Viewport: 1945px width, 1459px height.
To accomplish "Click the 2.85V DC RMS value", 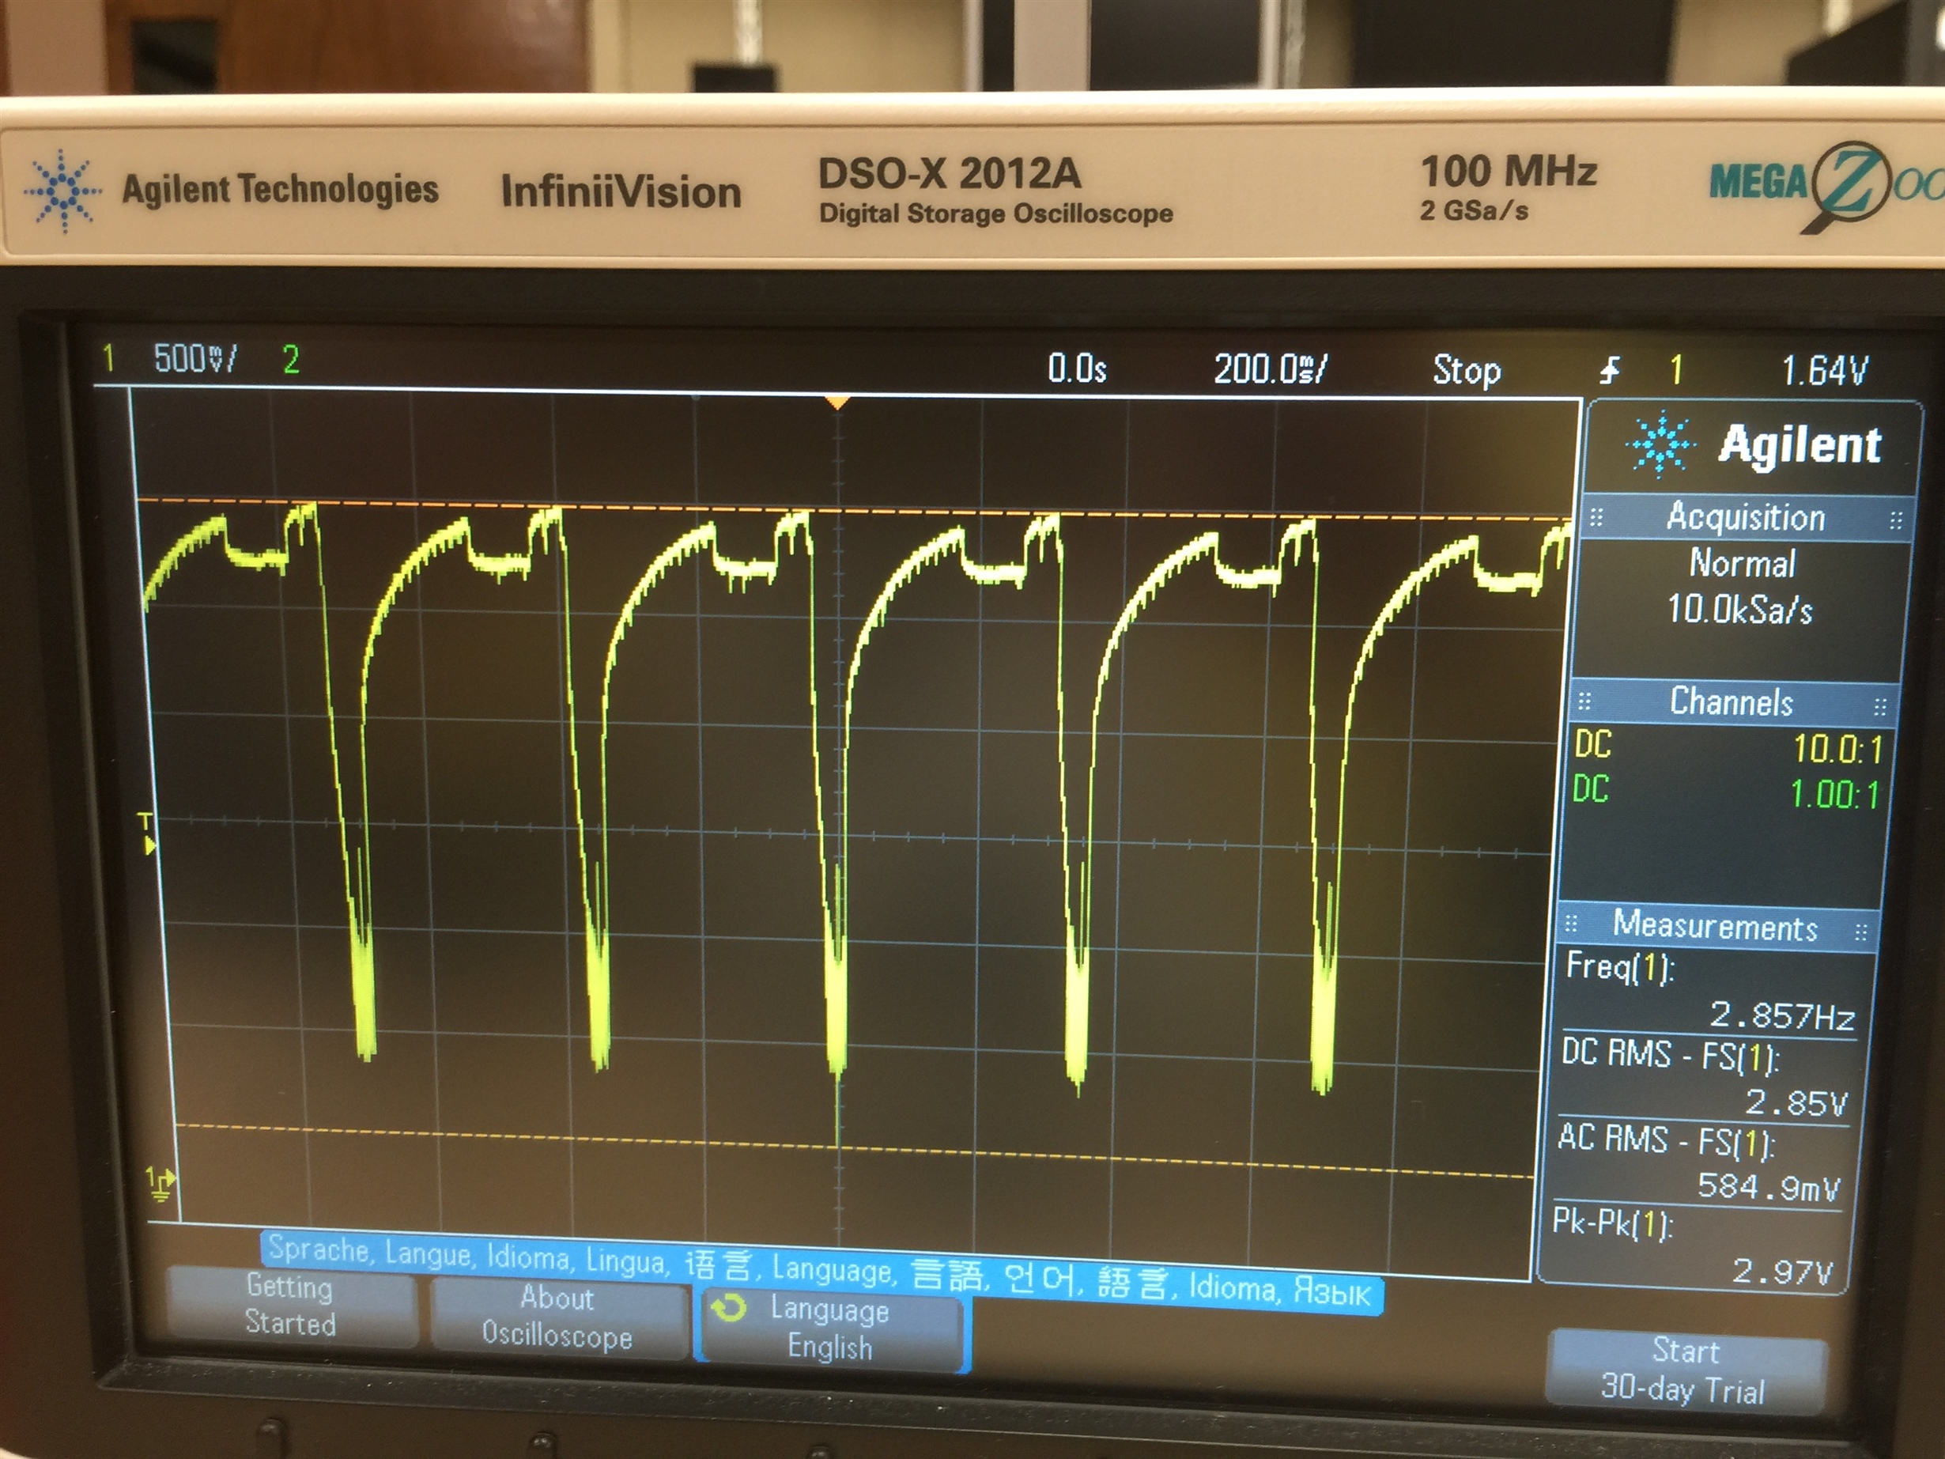I will (1796, 1102).
